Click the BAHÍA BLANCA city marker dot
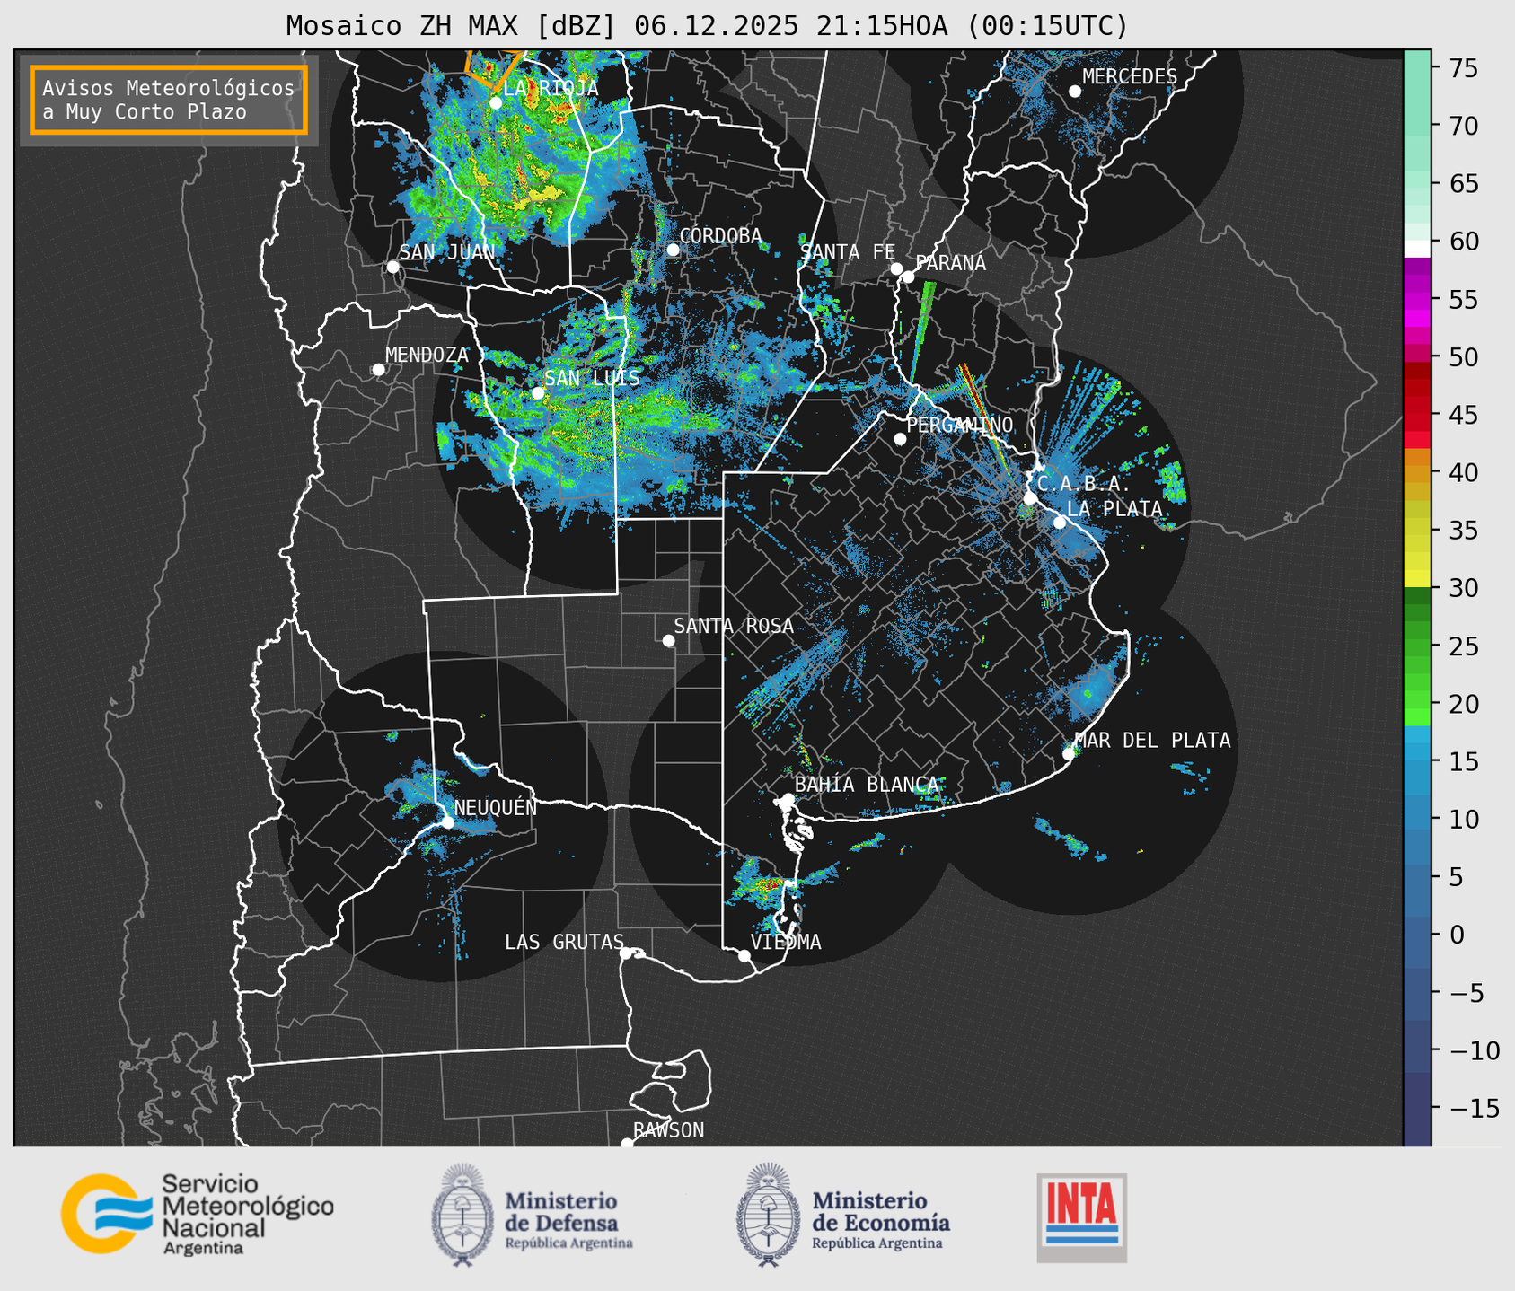Image resolution: width=1515 pixels, height=1291 pixels. (788, 799)
